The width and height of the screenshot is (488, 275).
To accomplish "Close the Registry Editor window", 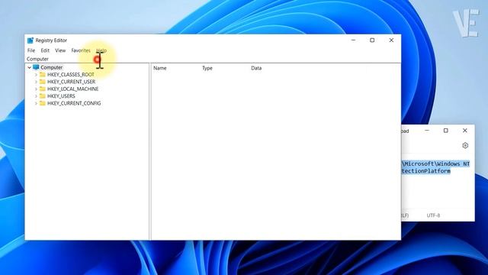I will [391, 40].
